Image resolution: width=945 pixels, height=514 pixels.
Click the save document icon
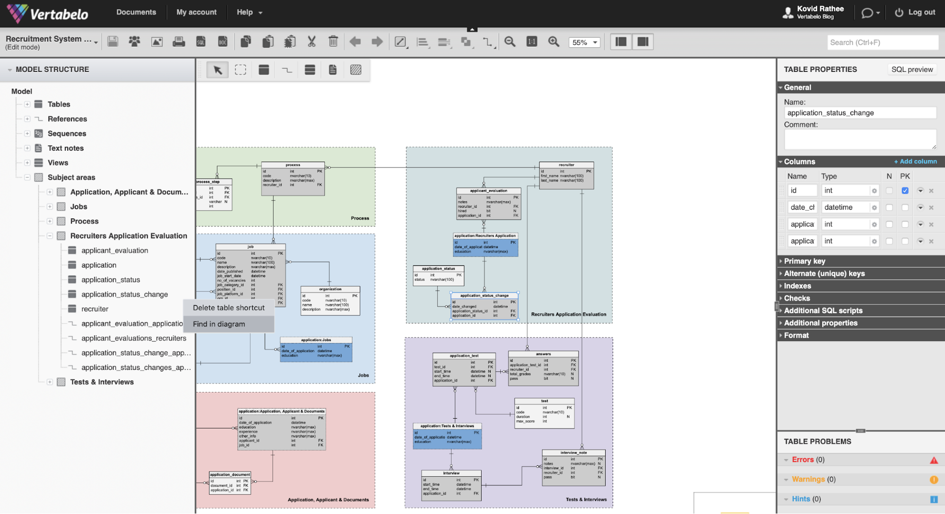coord(113,42)
